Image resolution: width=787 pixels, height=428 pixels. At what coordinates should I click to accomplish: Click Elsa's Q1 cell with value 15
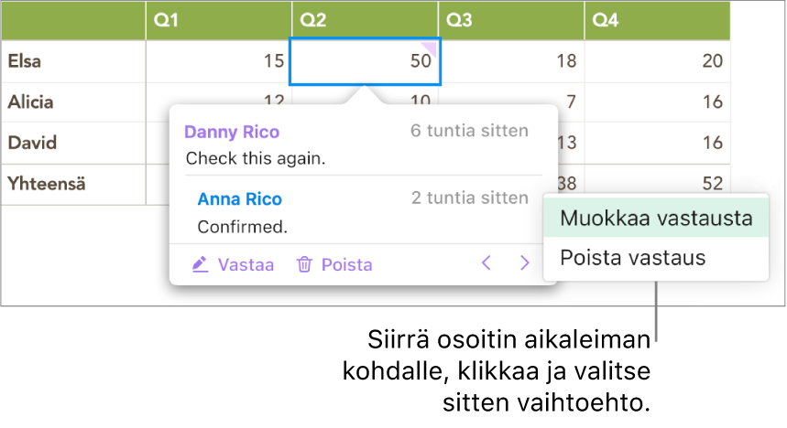click(x=218, y=61)
